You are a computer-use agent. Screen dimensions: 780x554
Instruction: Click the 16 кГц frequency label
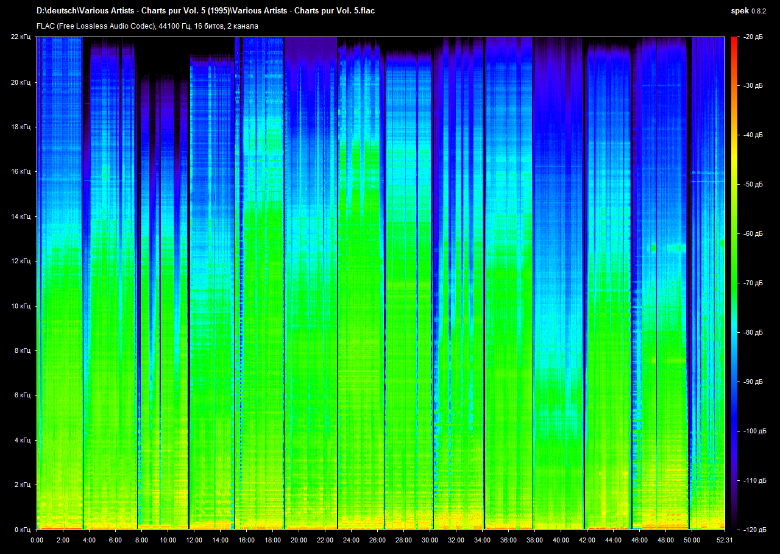tap(21, 172)
